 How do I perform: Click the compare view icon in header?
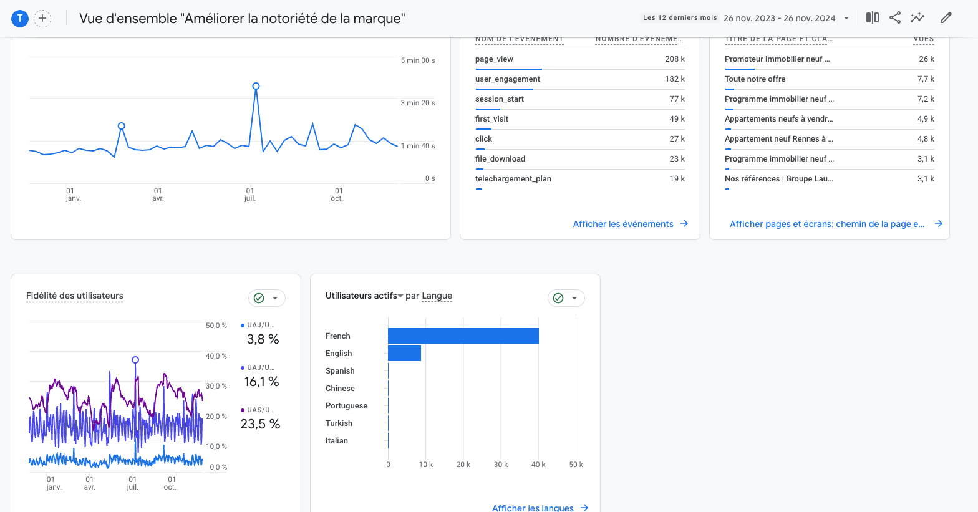point(872,17)
